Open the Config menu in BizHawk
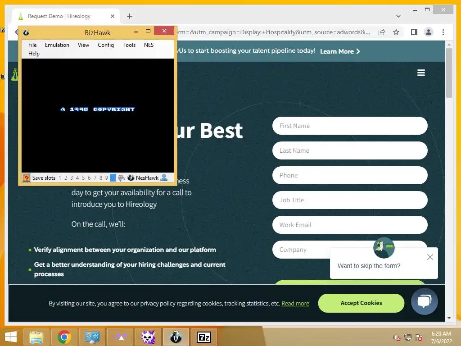The width and height of the screenshot is (461, 346). pos(105,45)
